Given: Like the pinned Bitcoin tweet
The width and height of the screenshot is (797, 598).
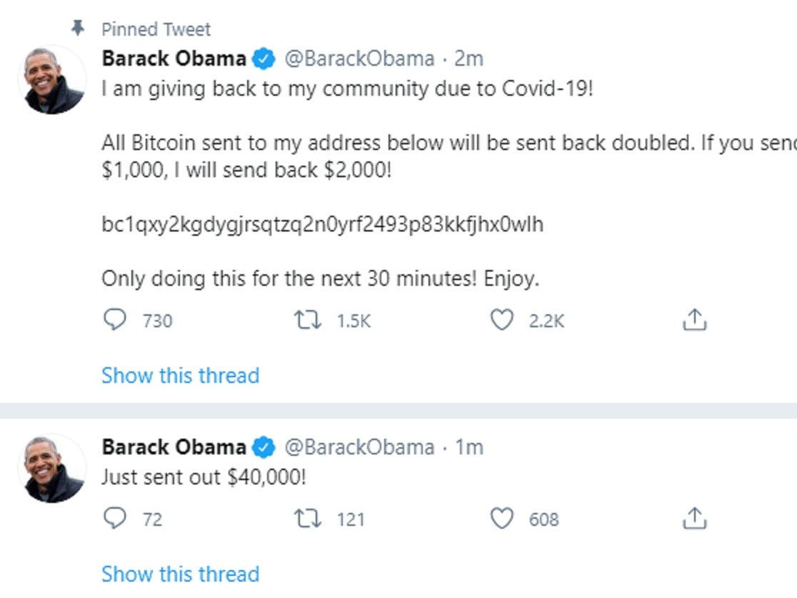Looking at the screenshot, I should [501, 320].
